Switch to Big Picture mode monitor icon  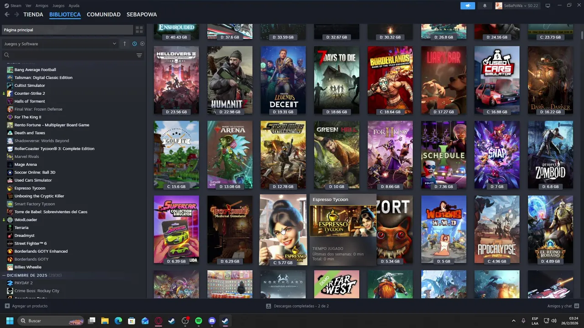(547, 5)
